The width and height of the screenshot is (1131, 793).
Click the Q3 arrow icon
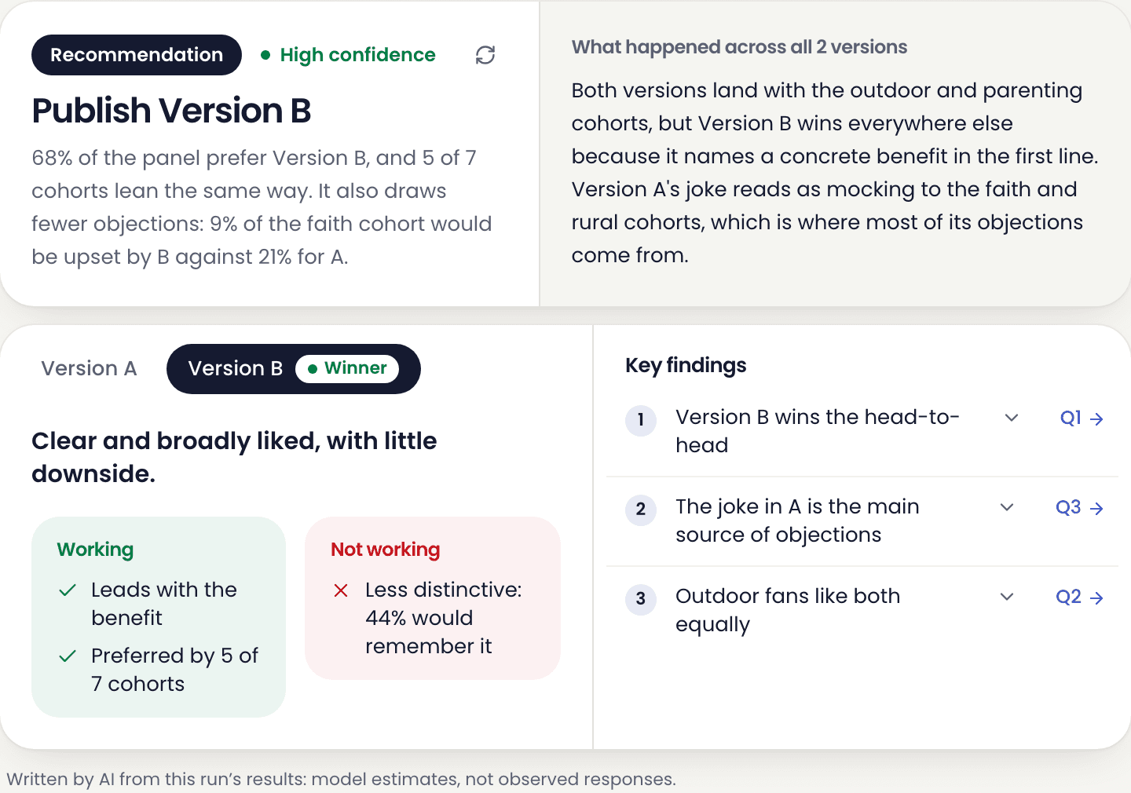click(x=1097, y=509)
